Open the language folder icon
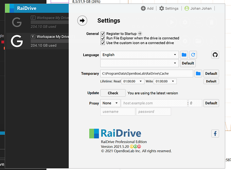Screen dimensions: 231x170 pos(184,55)
